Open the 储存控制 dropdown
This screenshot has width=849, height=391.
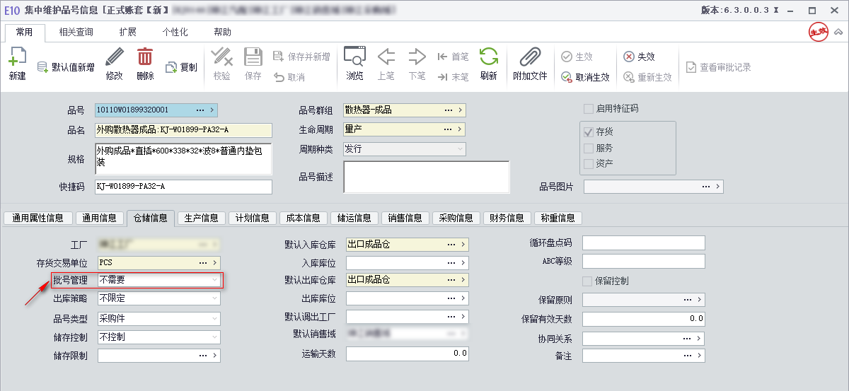tap(214, 337)
